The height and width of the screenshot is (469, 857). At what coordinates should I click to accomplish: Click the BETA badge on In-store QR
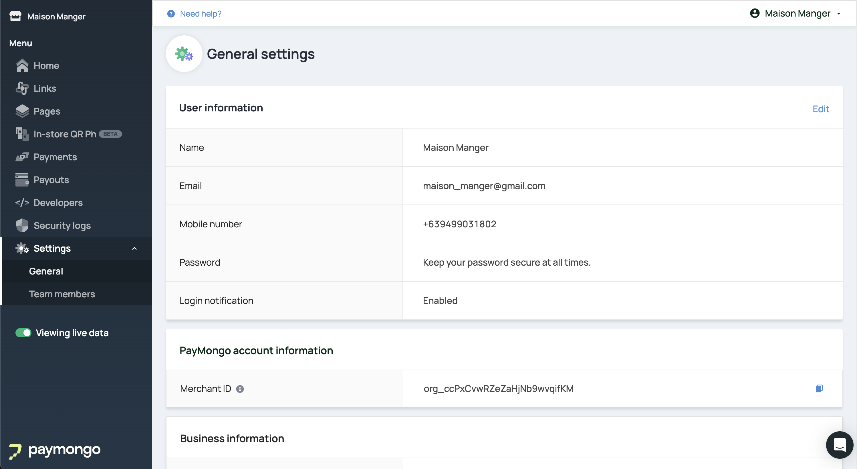(110, 134)
